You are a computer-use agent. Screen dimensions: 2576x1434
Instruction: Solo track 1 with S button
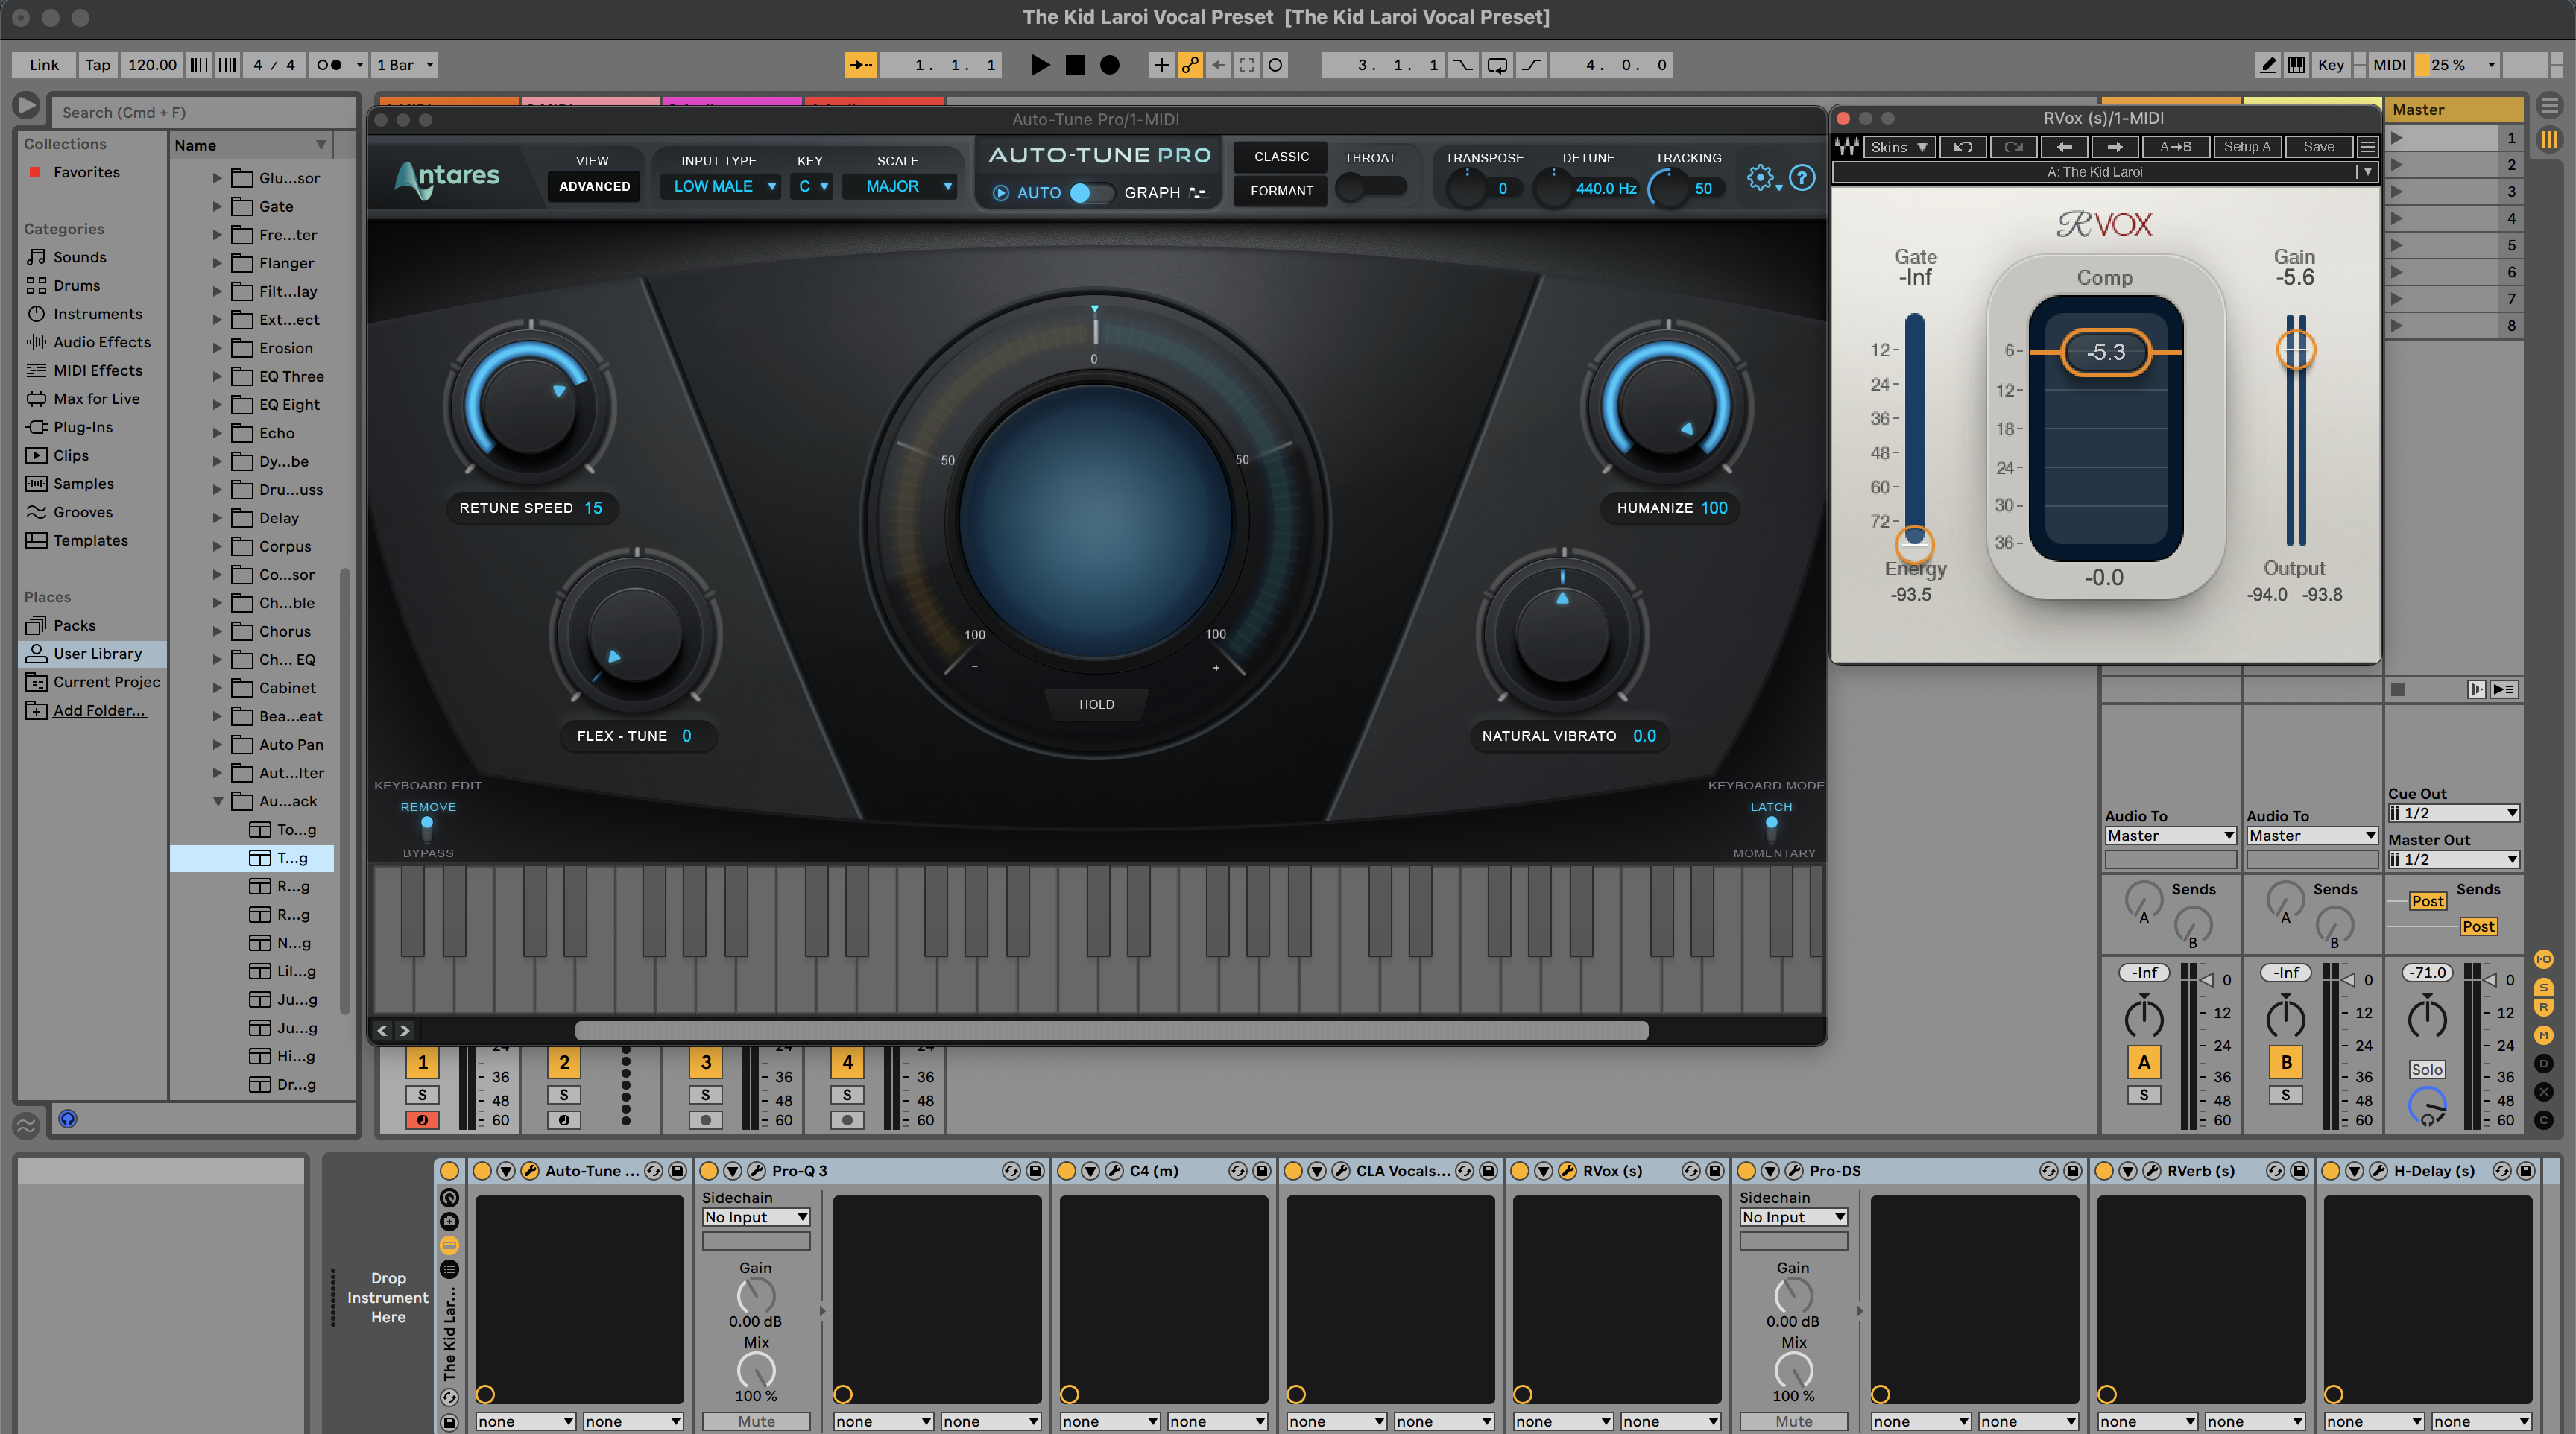pos(422,1095)
